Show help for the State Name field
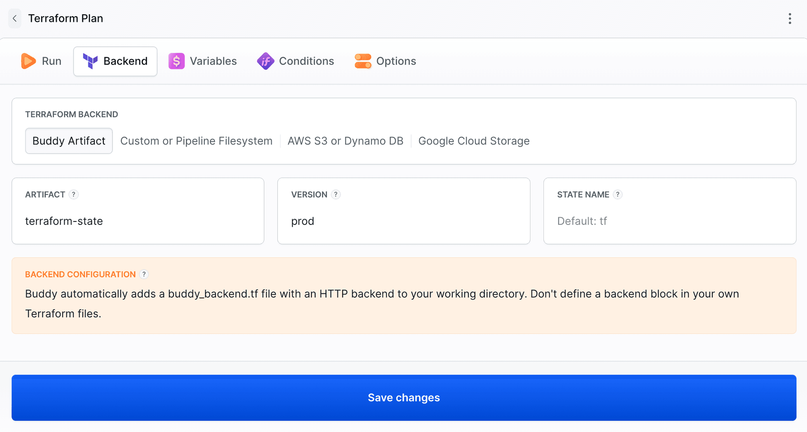 [617, 195]
